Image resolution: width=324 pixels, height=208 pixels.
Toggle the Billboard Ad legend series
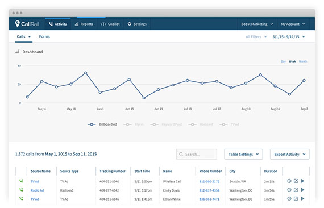point(102,124)
